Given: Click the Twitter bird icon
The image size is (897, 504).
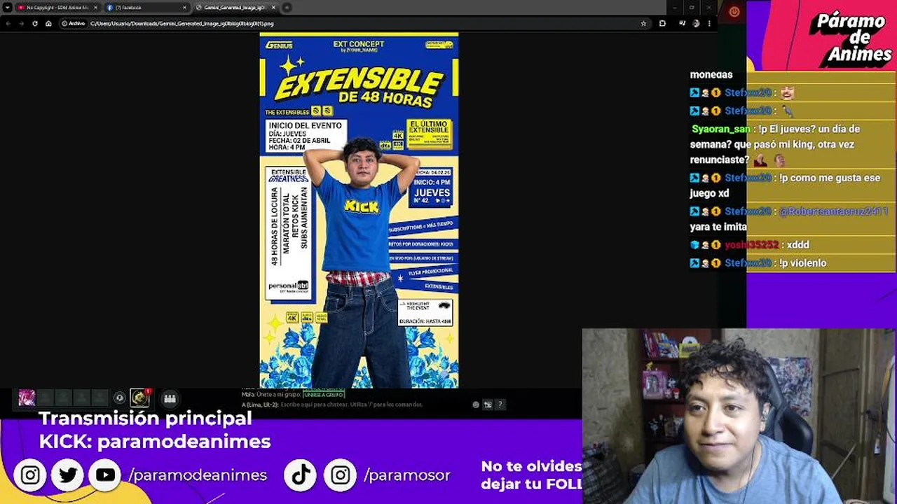Looking at the screenshot, I should [x=68, y=475].
